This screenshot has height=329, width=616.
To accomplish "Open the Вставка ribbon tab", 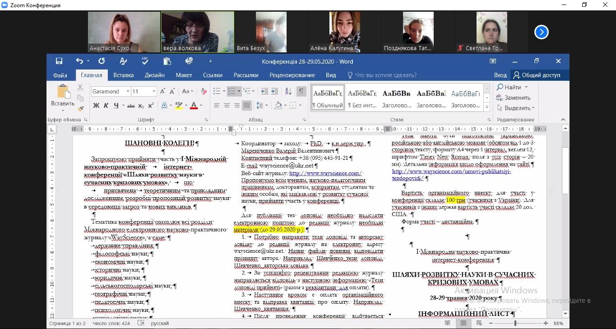I will (123, 75).
